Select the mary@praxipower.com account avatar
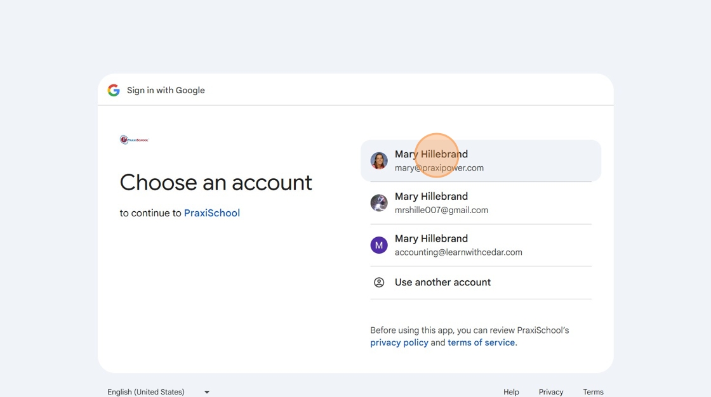 click(x=379, y=160)
